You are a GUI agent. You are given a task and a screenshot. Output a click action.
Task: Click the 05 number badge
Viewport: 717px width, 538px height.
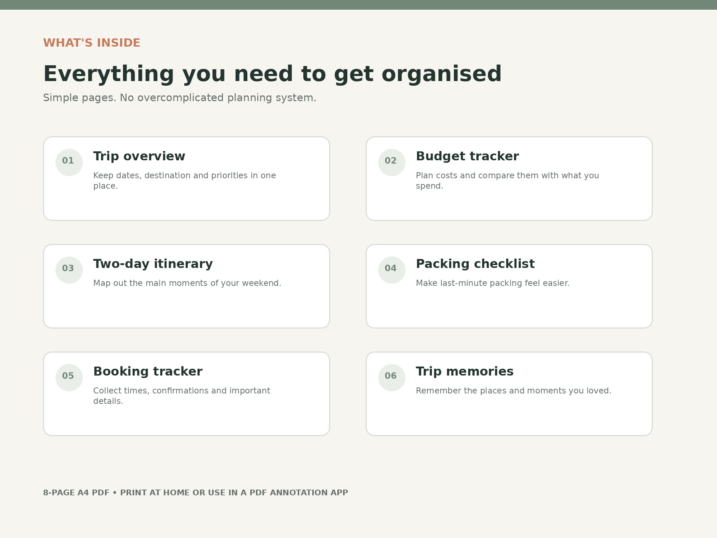coord(69,378)
